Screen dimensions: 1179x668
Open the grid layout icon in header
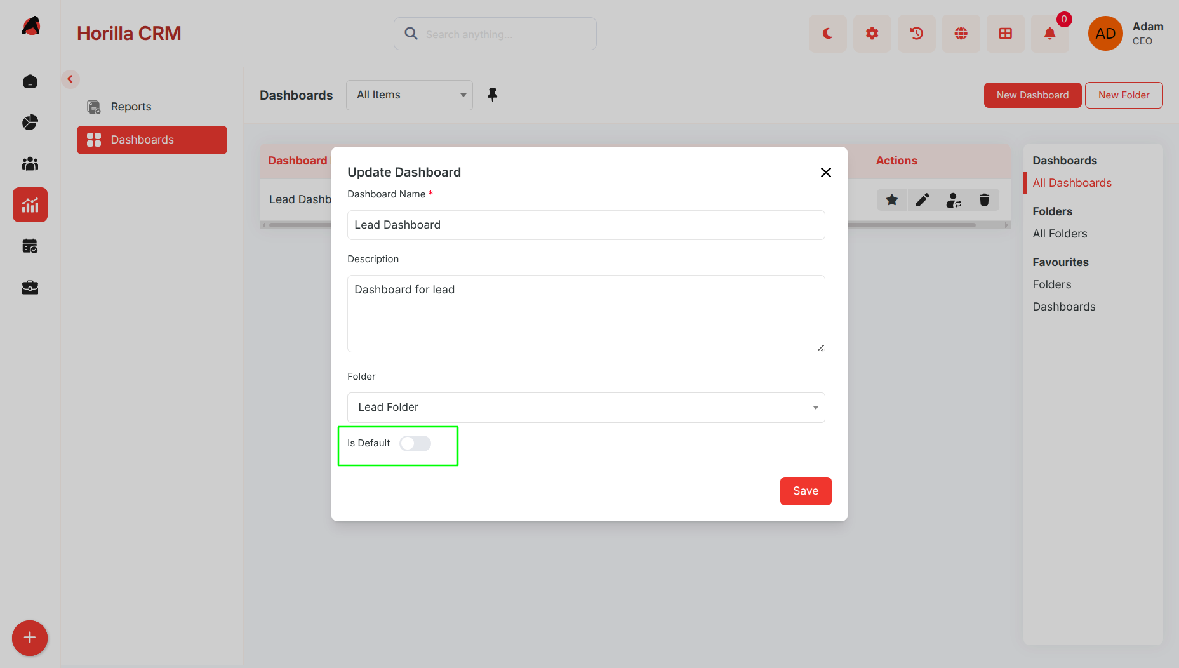(x=1005, y=34)
